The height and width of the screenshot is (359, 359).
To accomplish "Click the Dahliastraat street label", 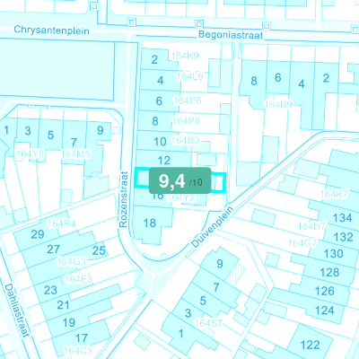I will (x=17, y=311).
